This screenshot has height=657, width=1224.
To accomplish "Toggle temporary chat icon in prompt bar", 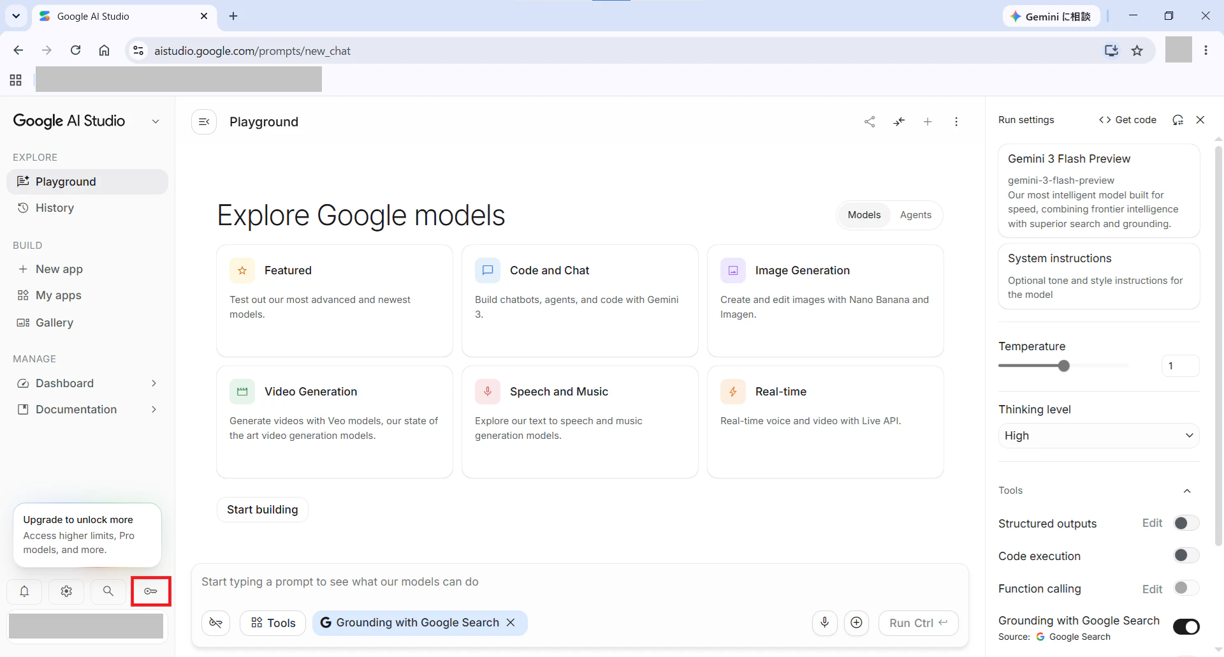I will click(x=216, y=623).
